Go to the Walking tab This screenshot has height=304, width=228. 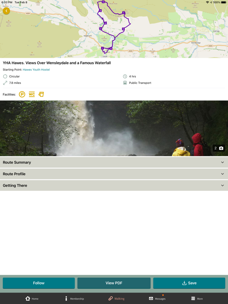pyautogui.click(x=116, y=298)
